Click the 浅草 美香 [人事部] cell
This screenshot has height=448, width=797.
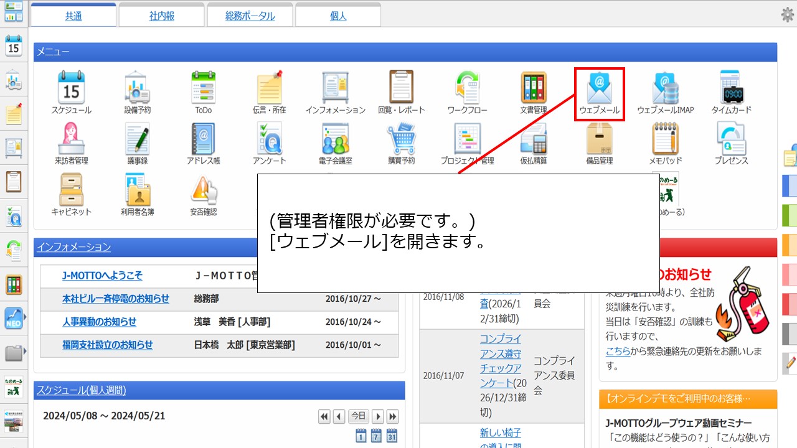click(232, 322)
